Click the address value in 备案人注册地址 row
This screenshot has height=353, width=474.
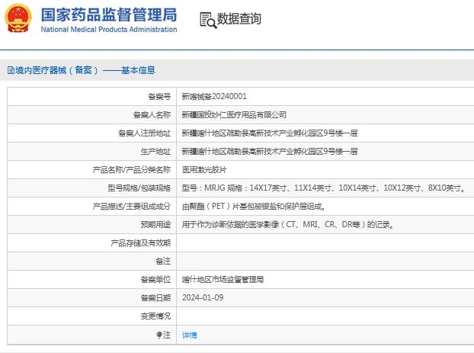(270, 133)
